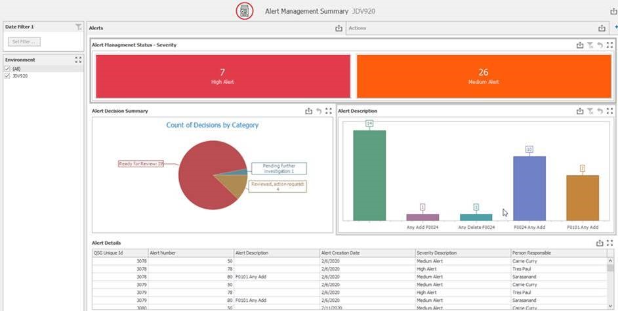Viewport: 618px width, 311px height.
Task: Select the red High Alert card
Action: (222, 76)
